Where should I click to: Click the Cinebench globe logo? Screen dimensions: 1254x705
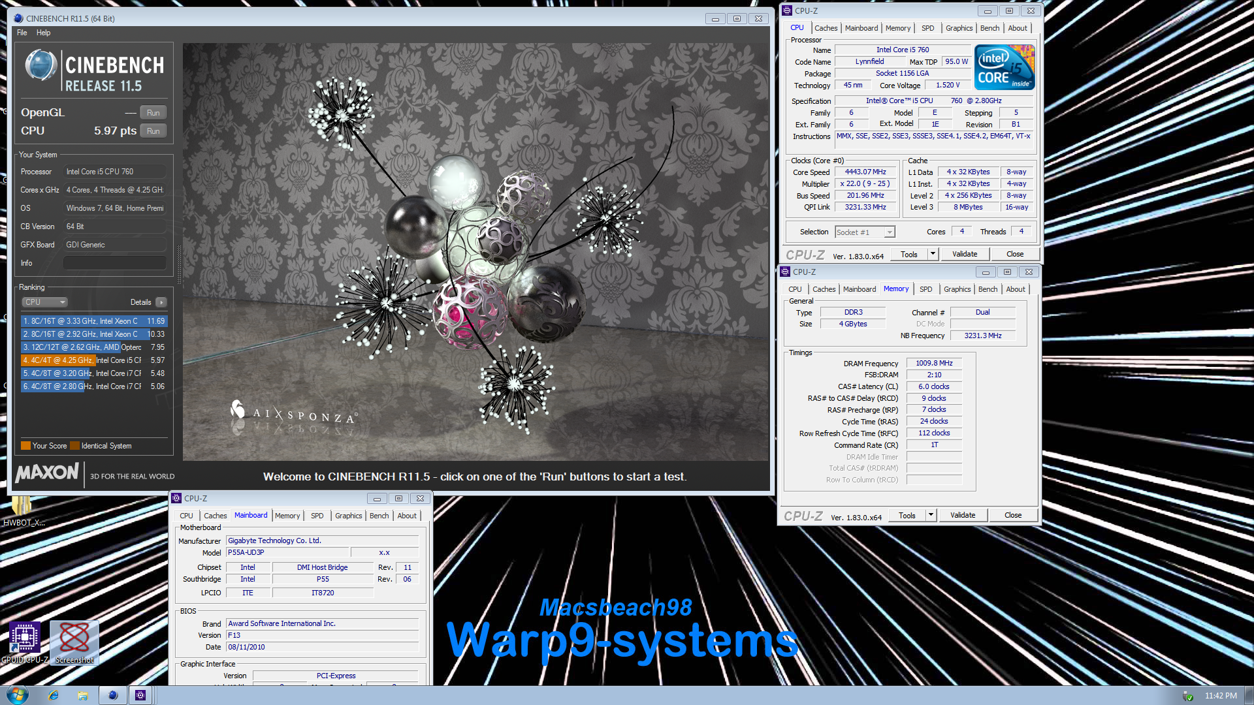[40, 65]
